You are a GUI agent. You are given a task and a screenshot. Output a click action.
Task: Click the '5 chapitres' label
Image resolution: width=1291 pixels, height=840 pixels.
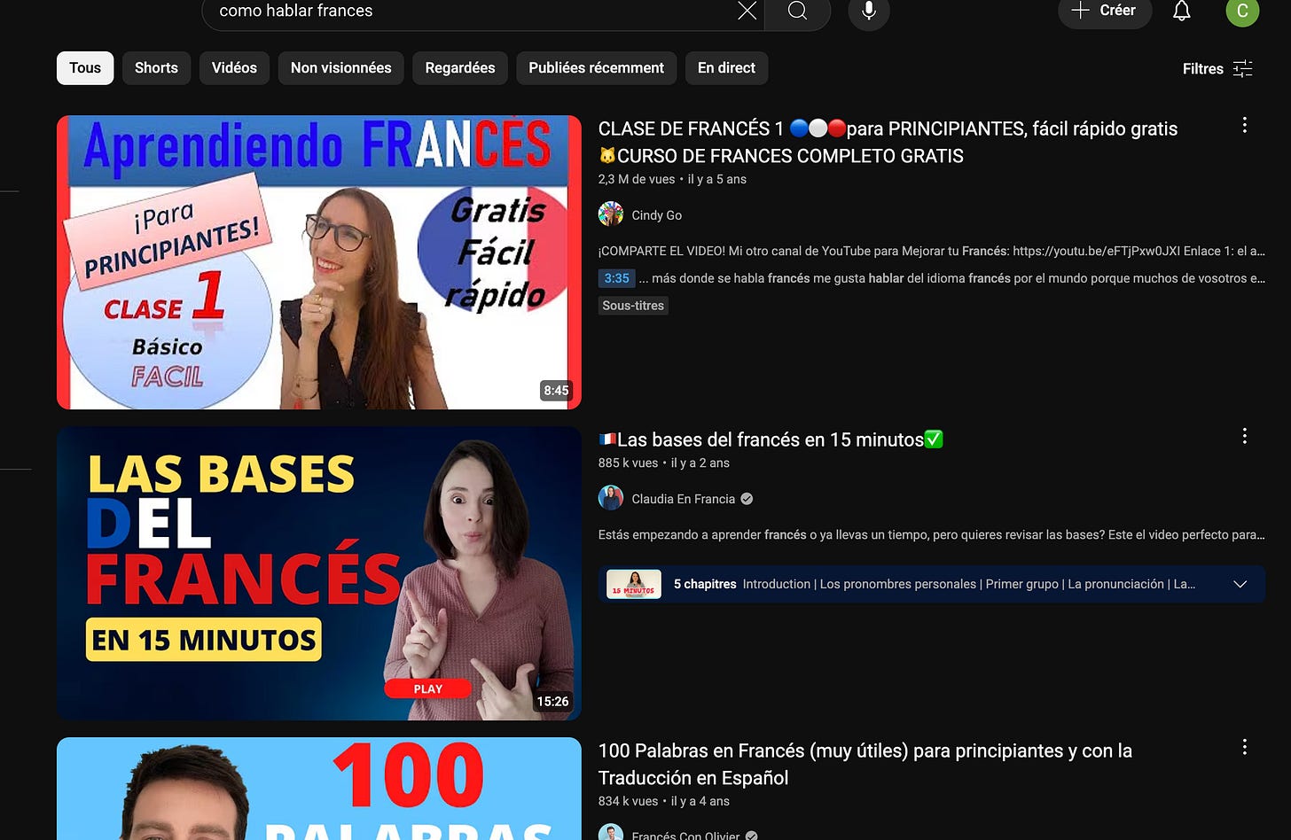(705, 584)
